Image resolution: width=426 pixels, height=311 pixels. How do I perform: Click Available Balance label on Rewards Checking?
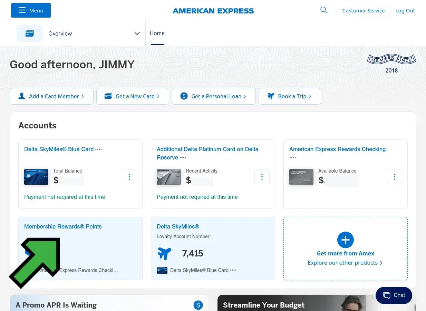337,171
